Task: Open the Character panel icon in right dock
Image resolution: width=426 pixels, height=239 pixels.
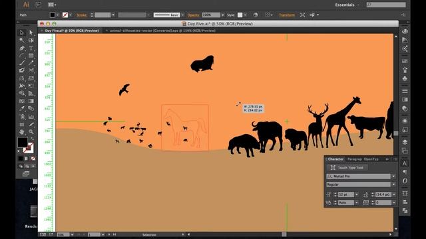Action: point(405,163)
